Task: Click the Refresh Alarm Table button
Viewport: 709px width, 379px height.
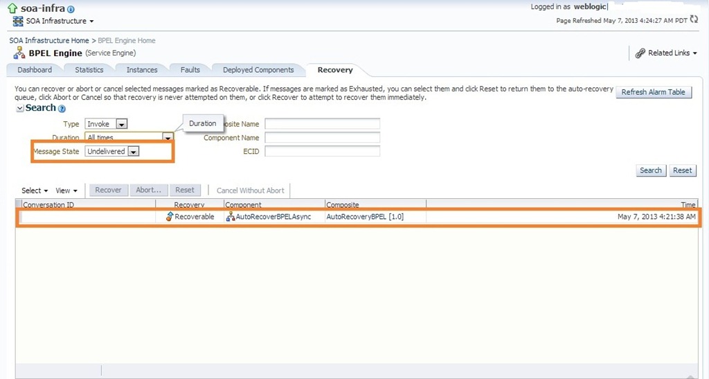Action: pyautogui.click(x=653, y=92)
